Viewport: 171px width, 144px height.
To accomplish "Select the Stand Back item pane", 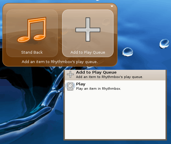I will 32,33.
